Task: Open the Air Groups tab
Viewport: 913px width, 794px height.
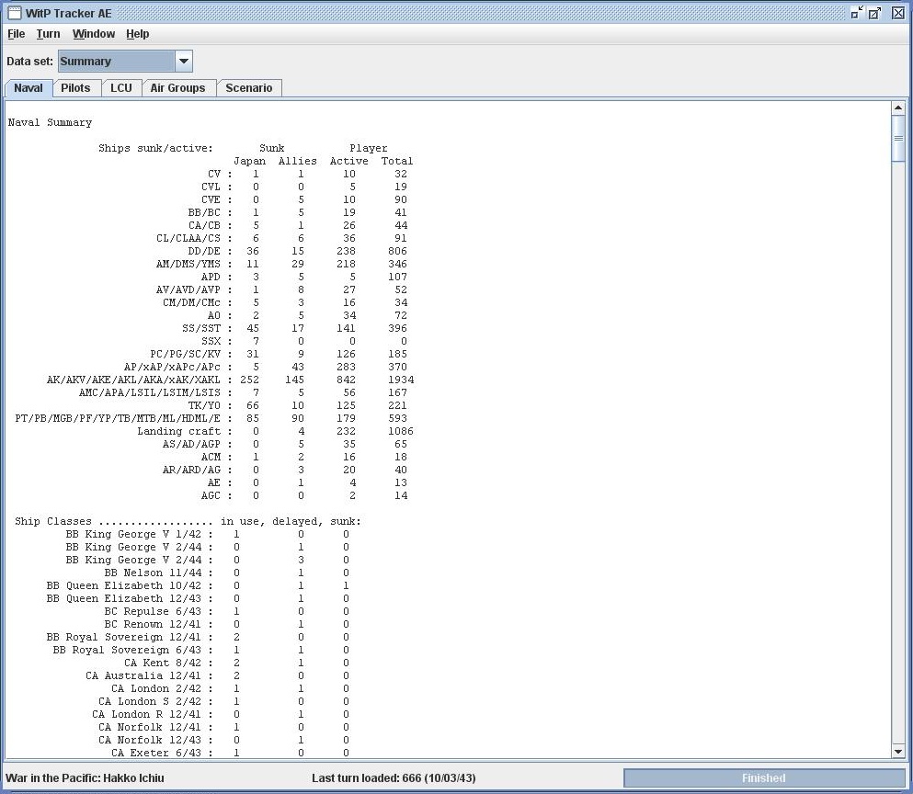Action: click(178, 88)
